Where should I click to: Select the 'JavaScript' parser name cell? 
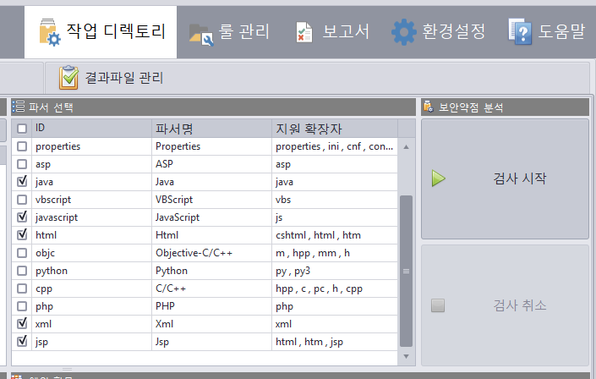coord(211,217)
